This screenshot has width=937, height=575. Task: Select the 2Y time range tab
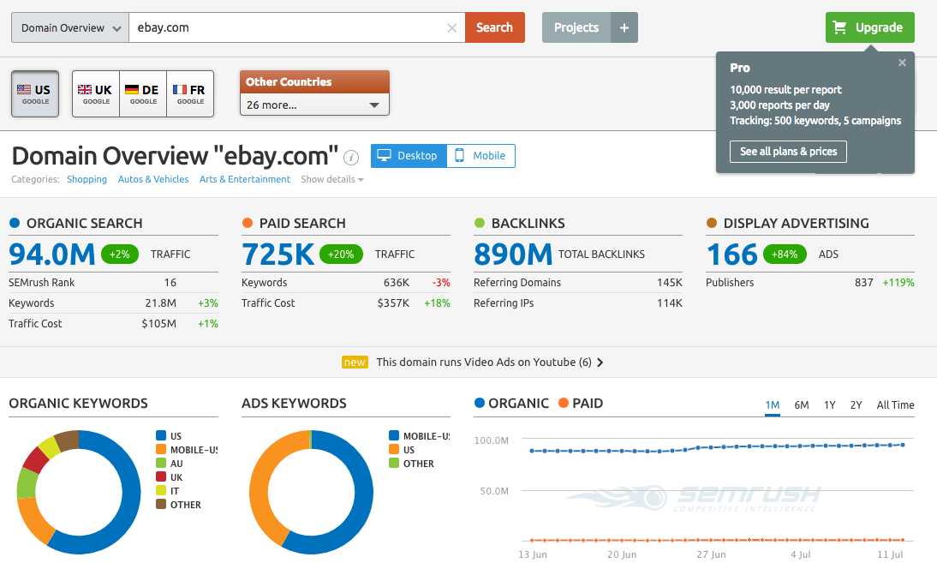coord(856,405)
